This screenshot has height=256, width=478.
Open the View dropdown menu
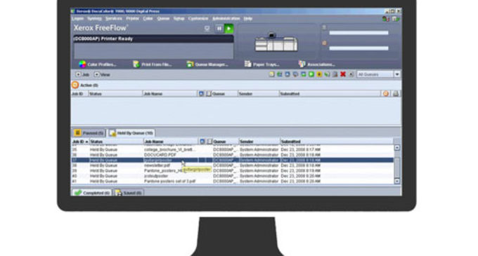pos(102,74)
